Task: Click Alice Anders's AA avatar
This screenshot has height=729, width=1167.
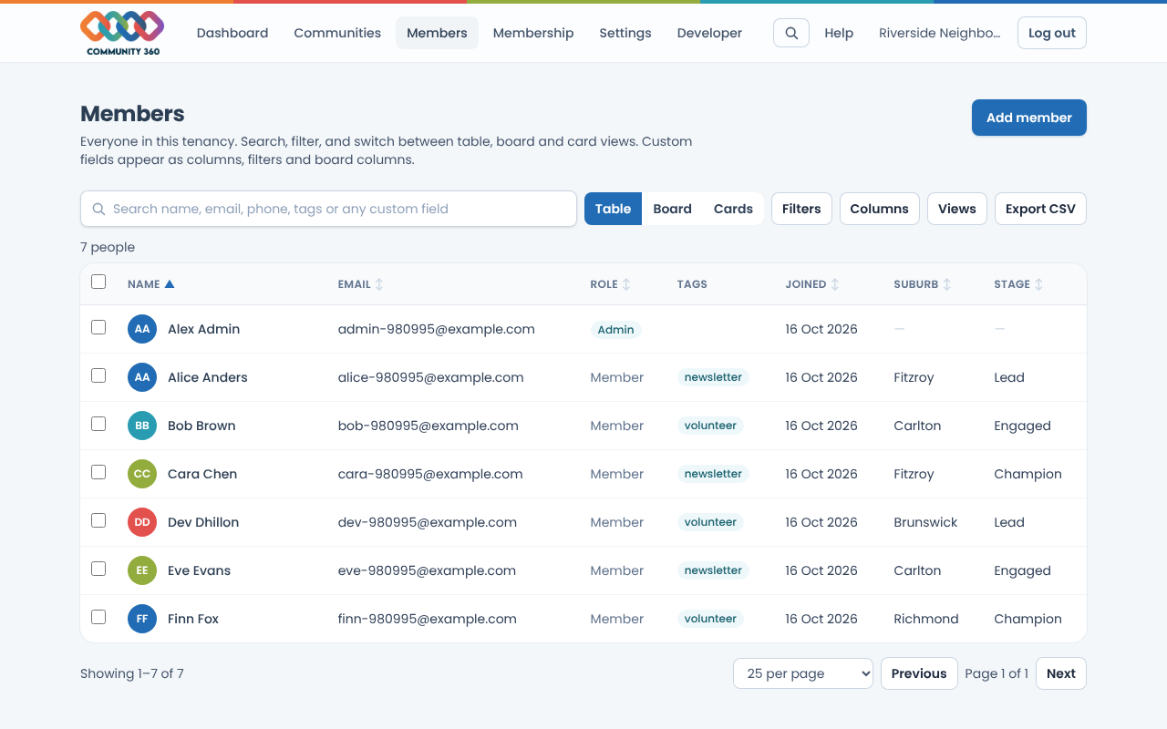Action: pyautogui.click(x=142, y=377)
